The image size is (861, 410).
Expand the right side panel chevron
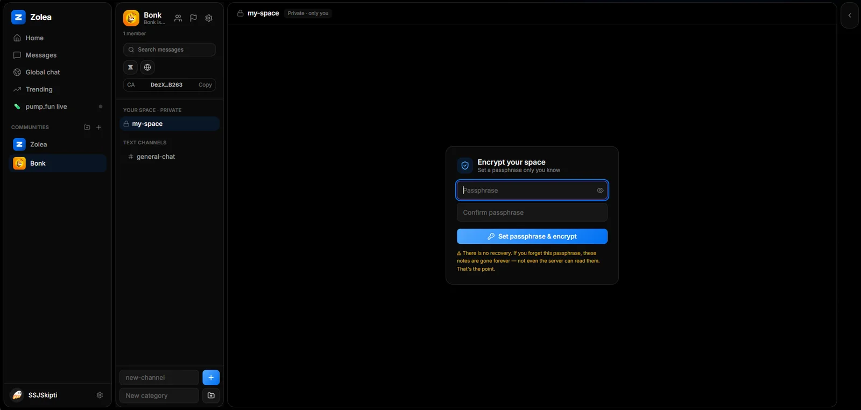coord(850,16)
